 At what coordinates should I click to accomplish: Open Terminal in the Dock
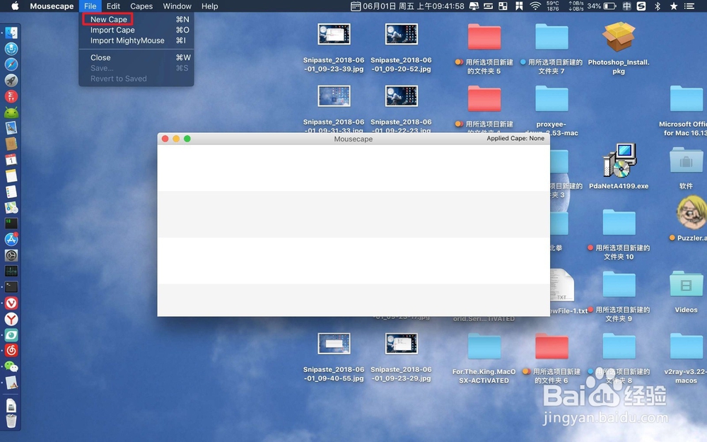point(11,287)
